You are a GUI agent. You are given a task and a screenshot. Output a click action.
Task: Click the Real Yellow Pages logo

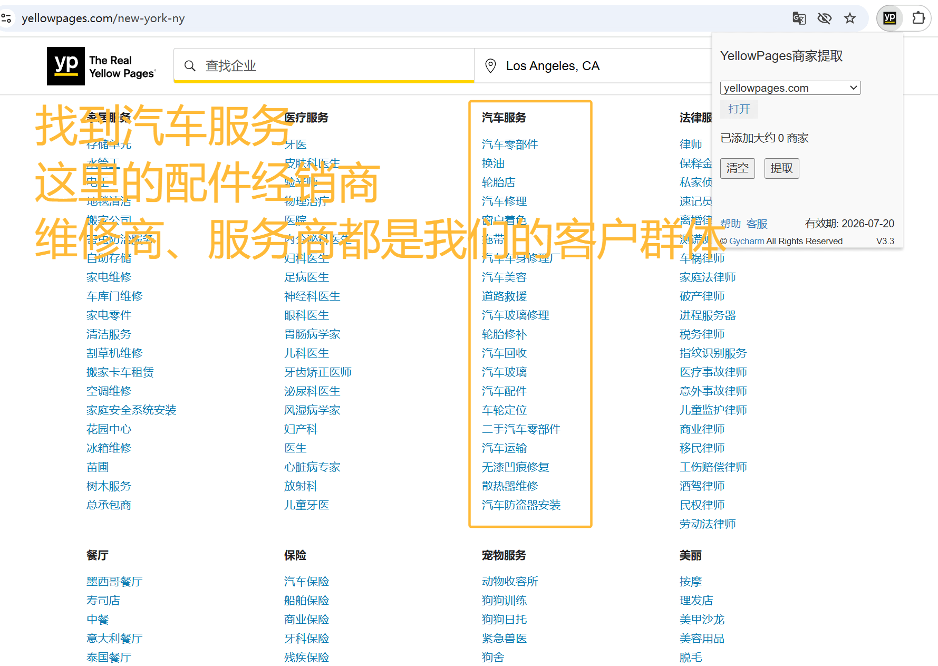(x=101, y=66)
